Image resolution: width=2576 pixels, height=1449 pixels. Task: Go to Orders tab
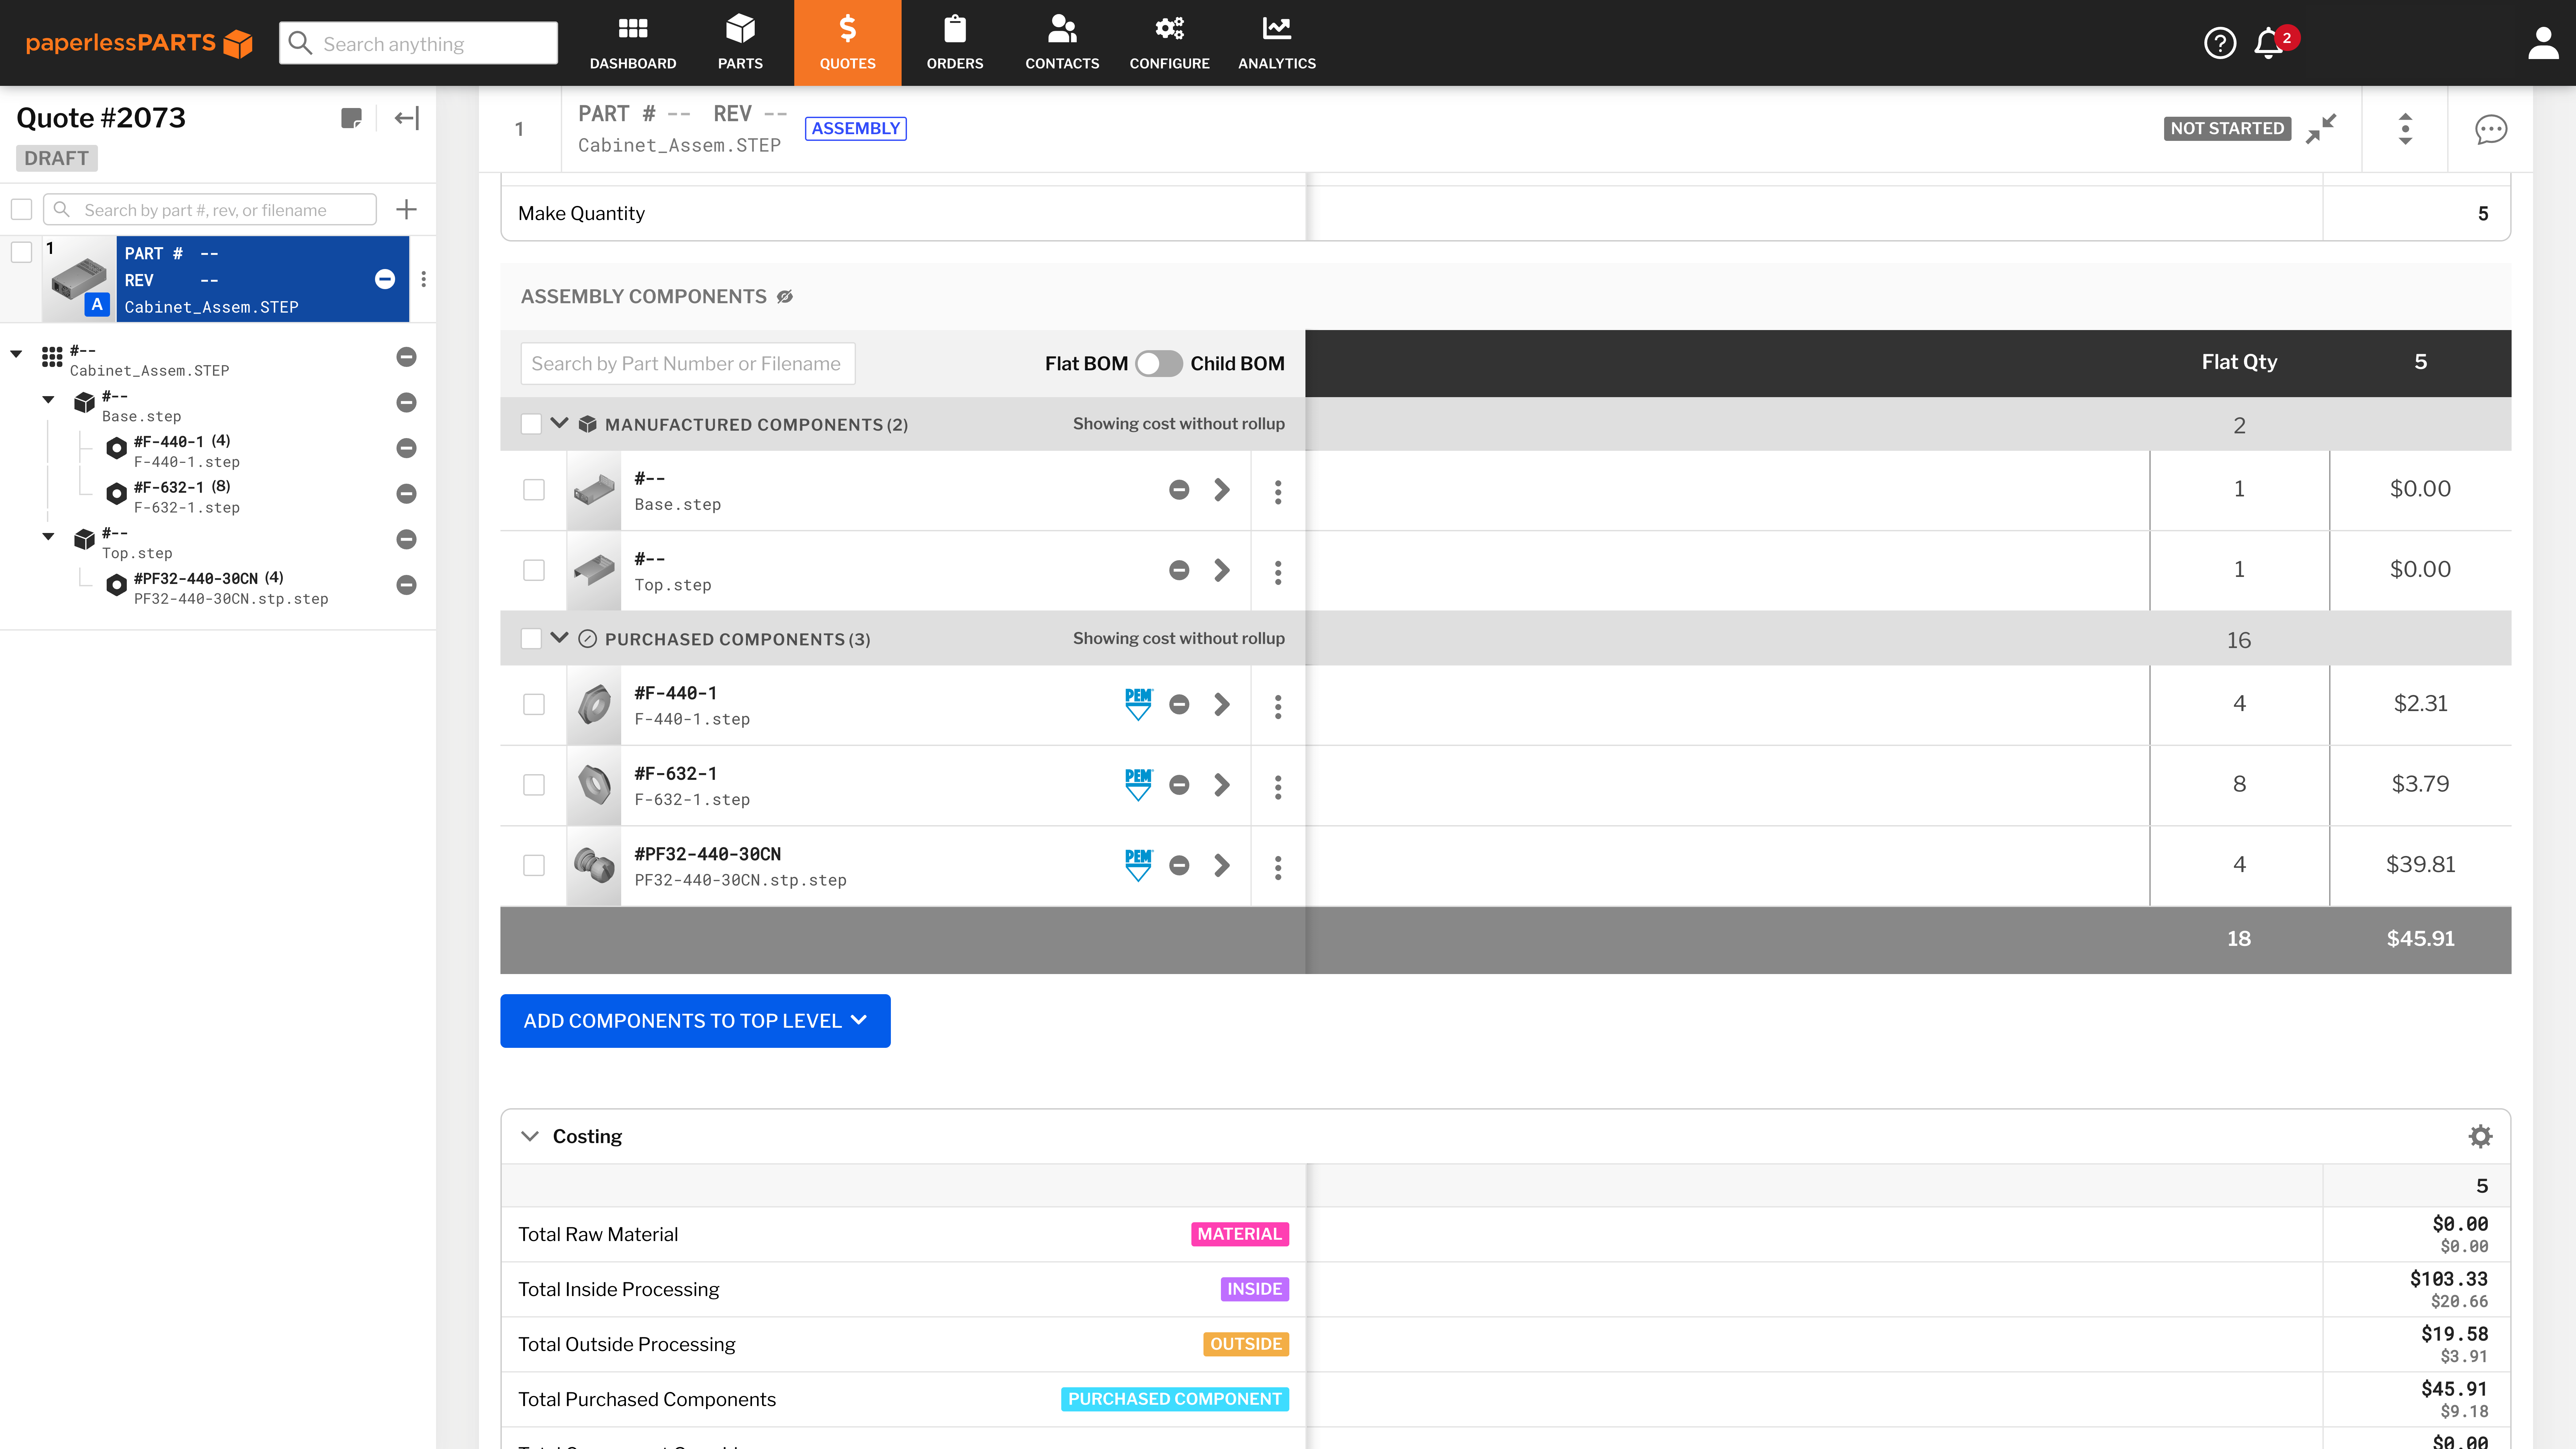[x=955, y=43]
